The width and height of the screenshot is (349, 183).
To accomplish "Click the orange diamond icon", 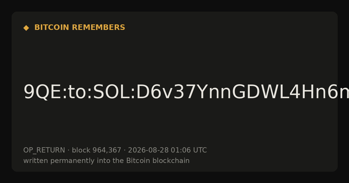I will click(x=26, y=28).
